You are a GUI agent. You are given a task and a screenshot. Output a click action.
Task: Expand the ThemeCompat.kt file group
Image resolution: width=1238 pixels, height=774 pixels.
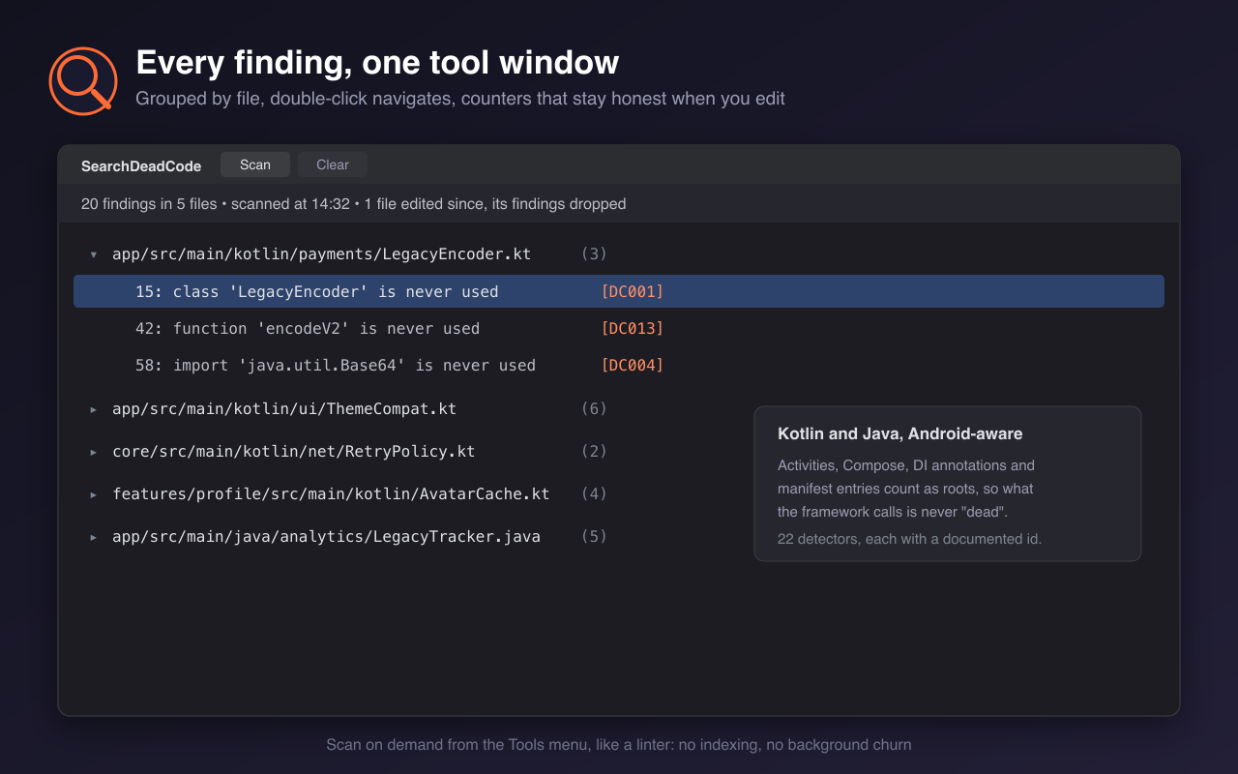coord(94,409)
